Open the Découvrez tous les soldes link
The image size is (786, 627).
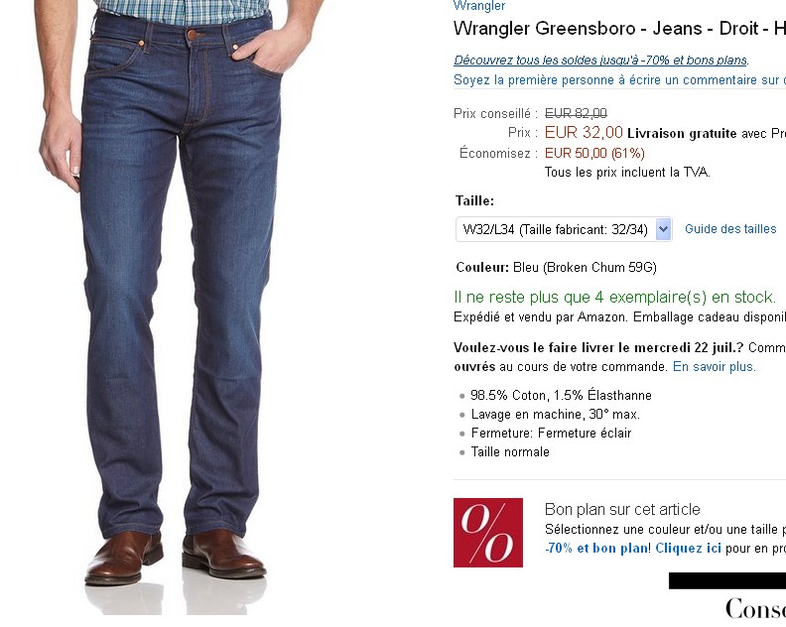coord(600,61)
